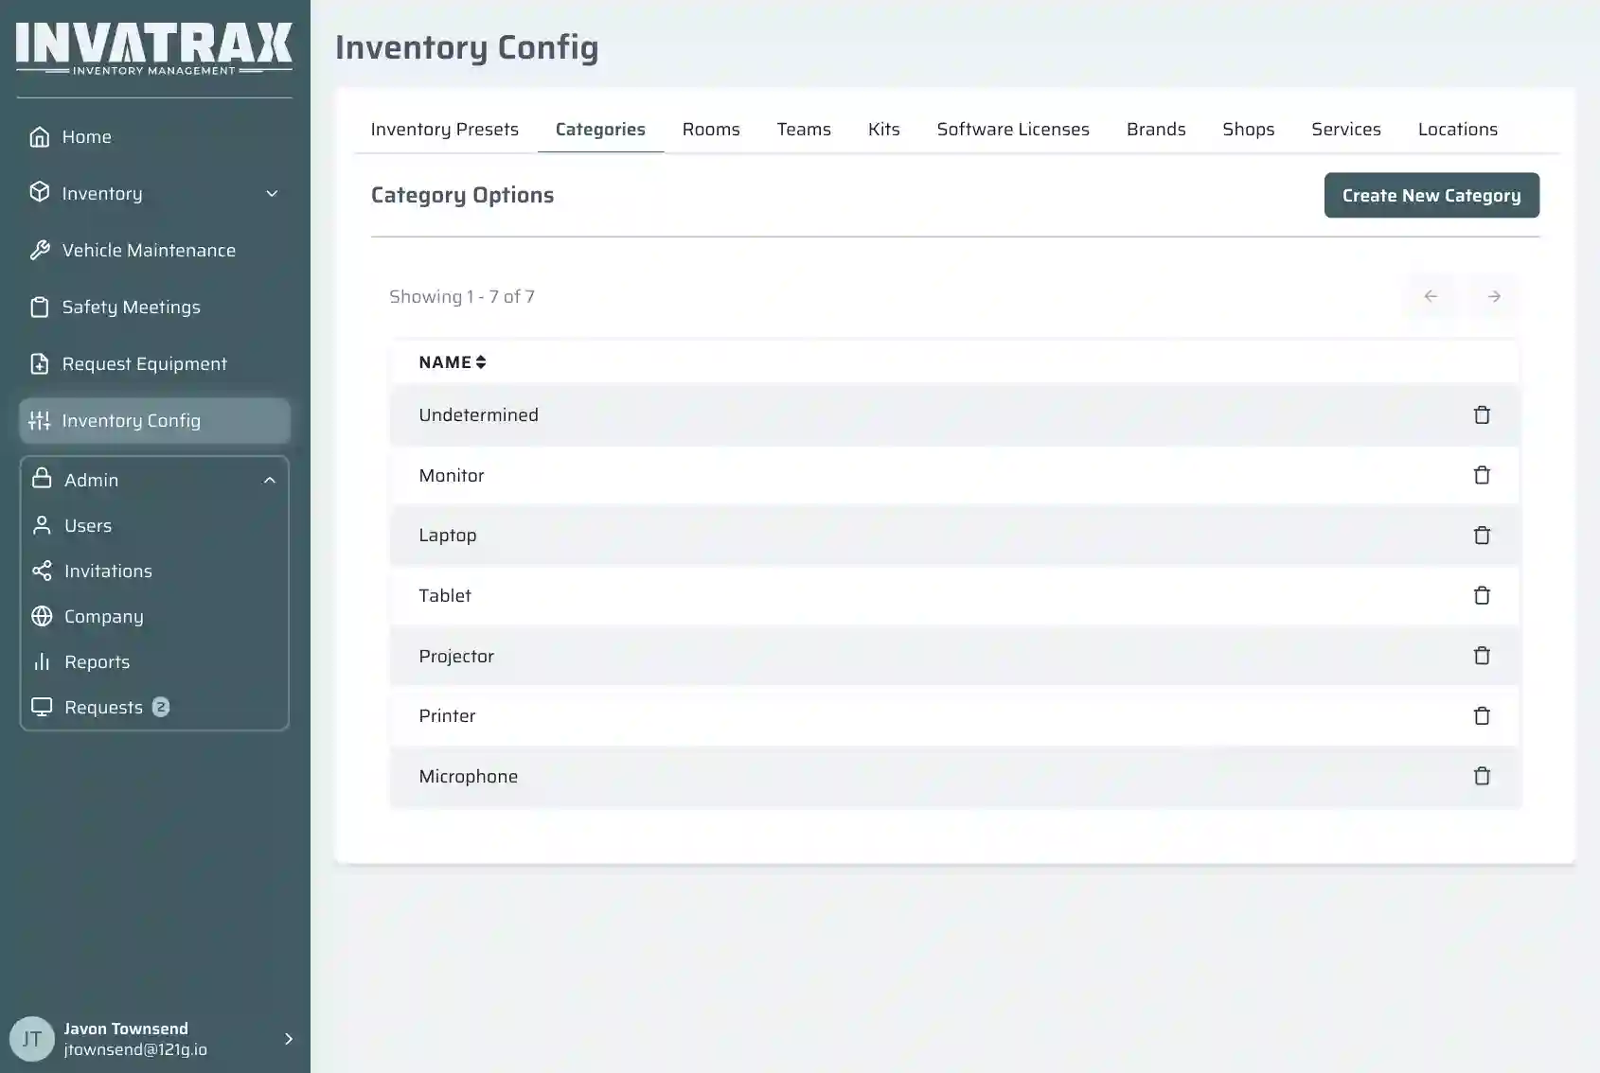This screenshot has height=1073, width=1600.
Task: Select the Inventory box icon
Action: pyautogui.click(x=40, y=193)
